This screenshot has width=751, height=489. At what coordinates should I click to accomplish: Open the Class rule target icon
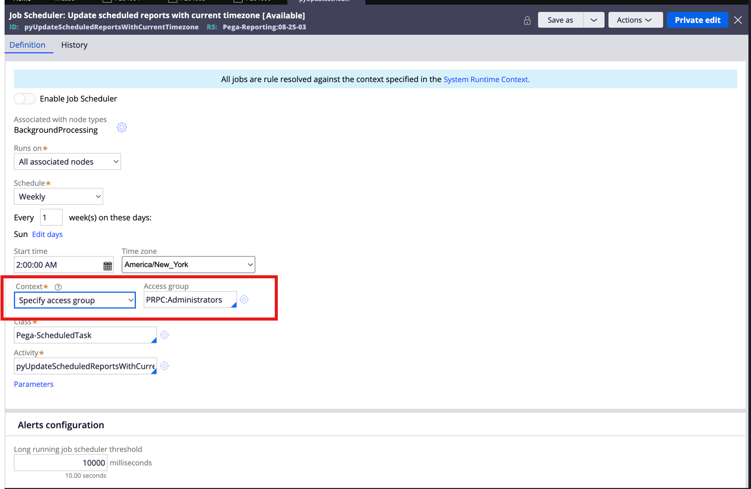point(164,335)
